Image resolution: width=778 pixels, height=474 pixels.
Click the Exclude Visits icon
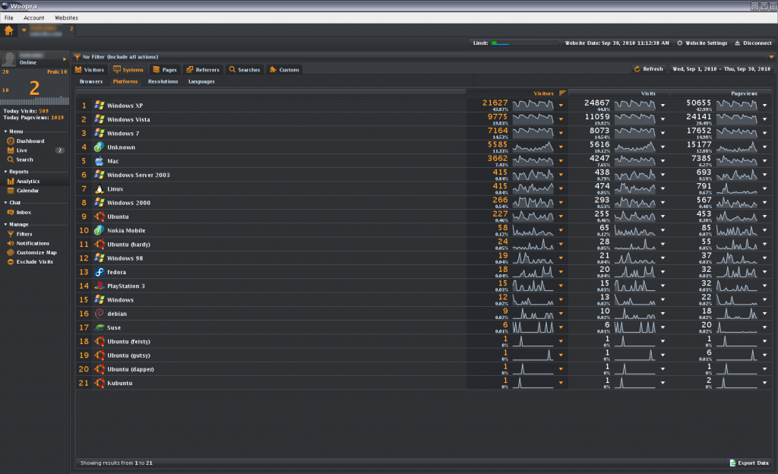point(11,262)
